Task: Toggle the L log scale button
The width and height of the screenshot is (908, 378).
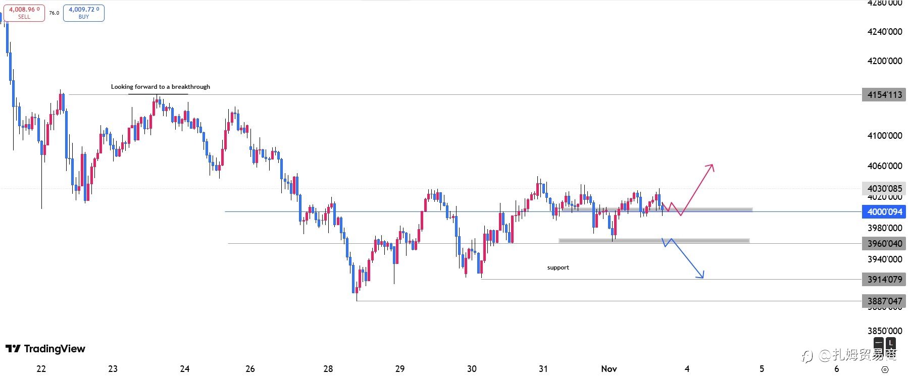Action: (891, 343)
